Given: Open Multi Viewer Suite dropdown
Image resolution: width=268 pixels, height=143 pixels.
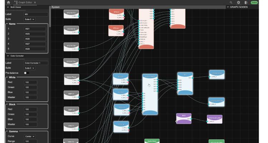Looking at the screenshot, I should tap(30, 19).
